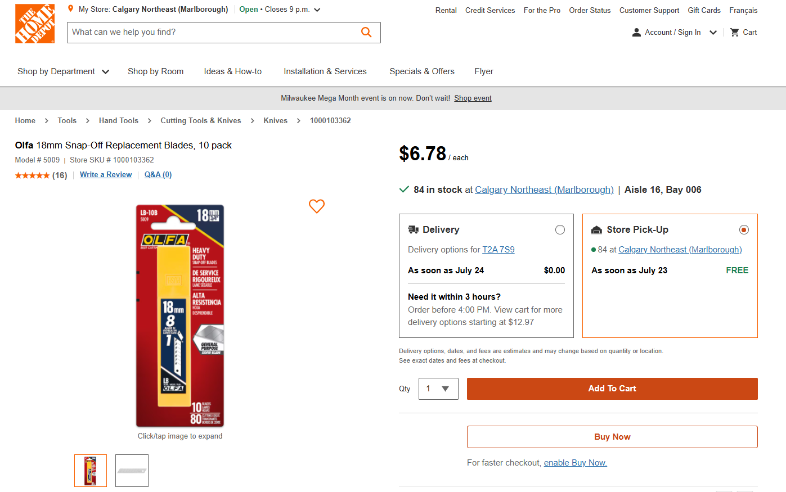The height and width of the screenshot is (492, 786).
Task: Open the shopping cart icon
Action: pos(734,33)
